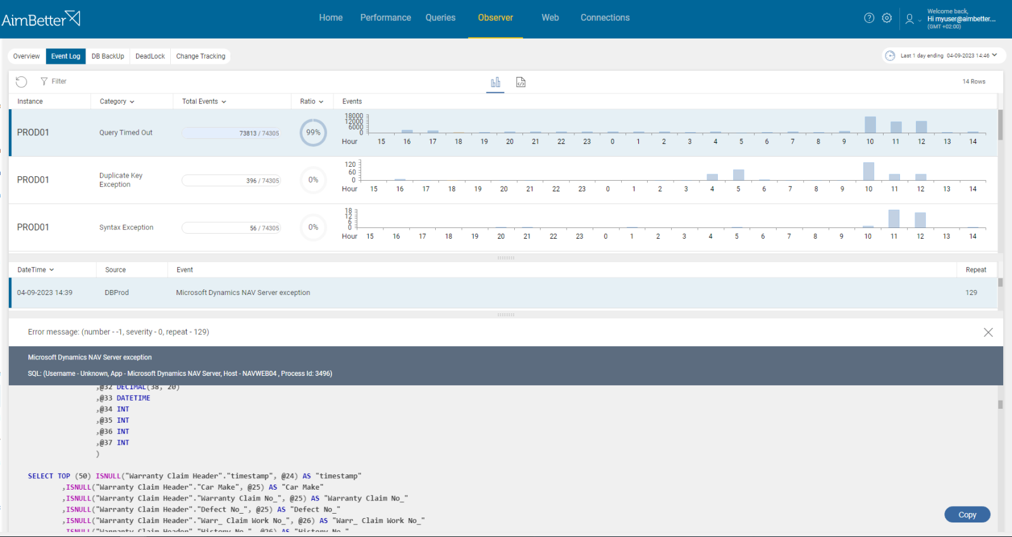Click the refresh icon above the table
Viewport: 1012px width, 537px height.
22,81
